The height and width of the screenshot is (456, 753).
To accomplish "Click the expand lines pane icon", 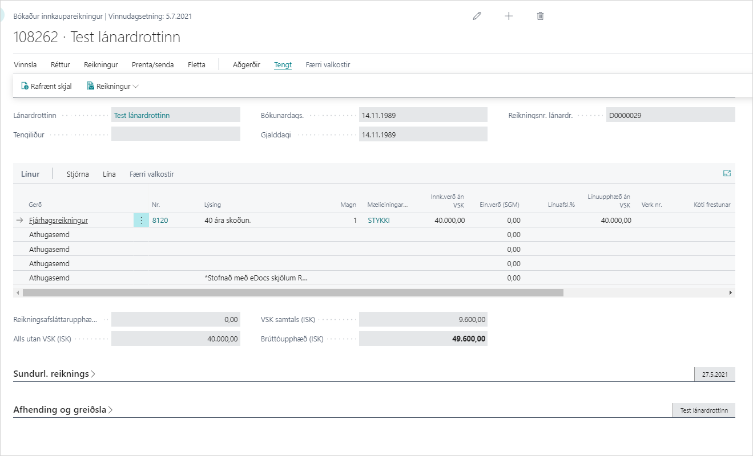I will point(727,174).
